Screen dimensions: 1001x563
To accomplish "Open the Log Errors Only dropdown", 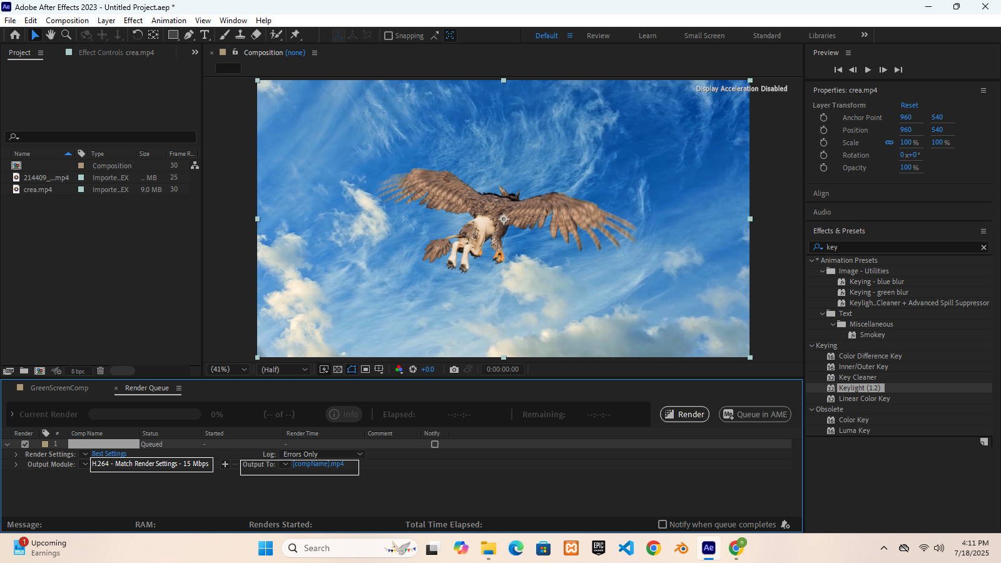I will (x=322, y=454).
